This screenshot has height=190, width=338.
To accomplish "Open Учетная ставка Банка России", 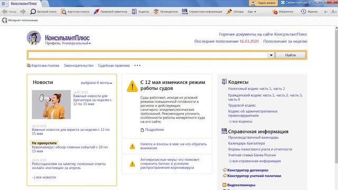I will tap(252, 155).
